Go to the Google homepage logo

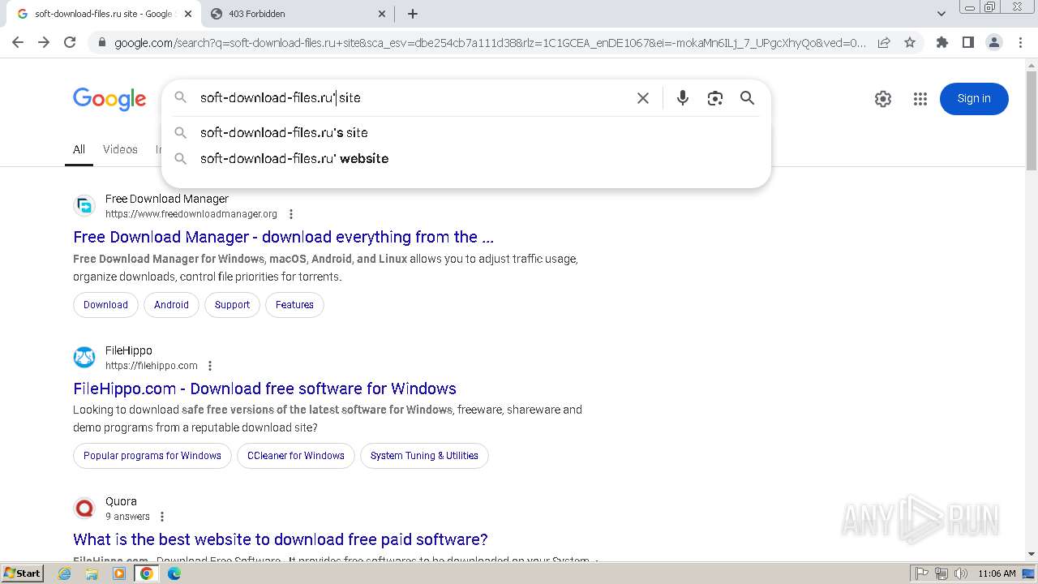(x=109, y=99)
